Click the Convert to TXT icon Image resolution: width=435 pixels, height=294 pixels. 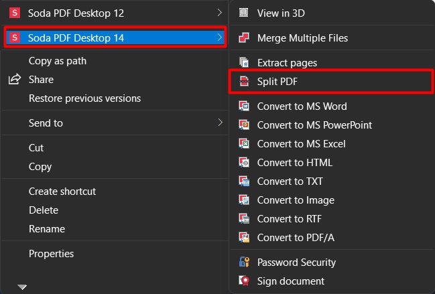(244, 181)
